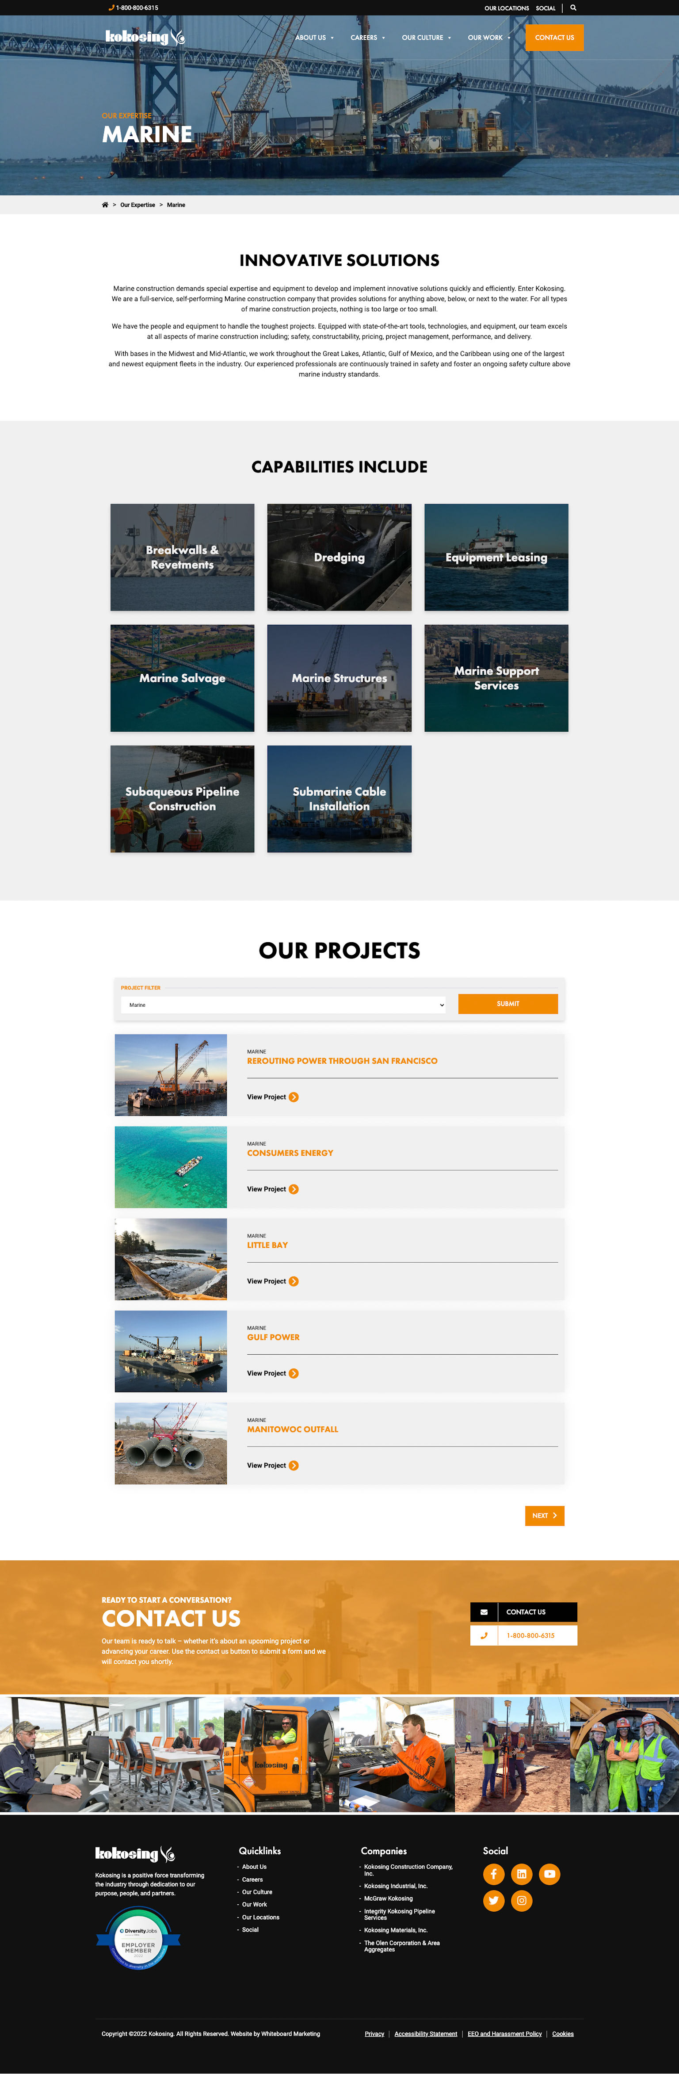Screen dimensions: 679x2074
Task: Open Manitowoc Outfall project title
Action: [292, 1429]
